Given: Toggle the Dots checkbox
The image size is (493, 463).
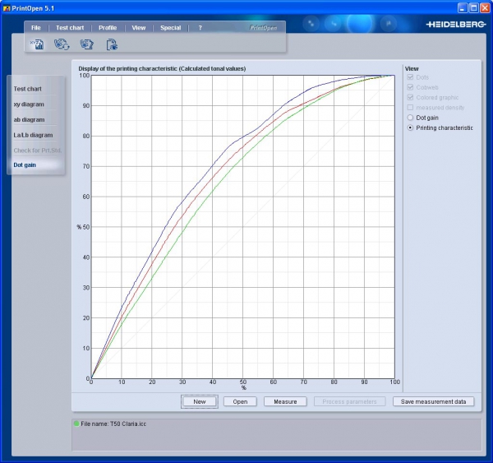Looking at the screenshot, I should tap(410, 77).
